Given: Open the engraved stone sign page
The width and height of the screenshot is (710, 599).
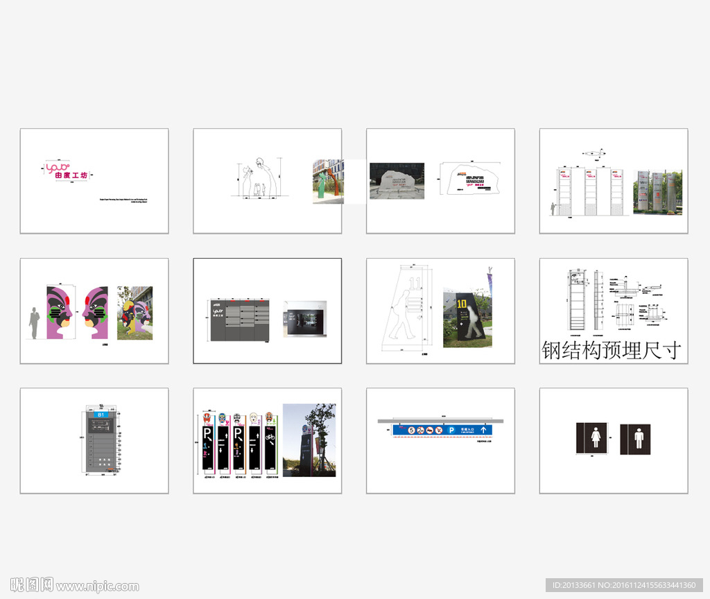Looking at the screenshot, I should tap(440, 181).
